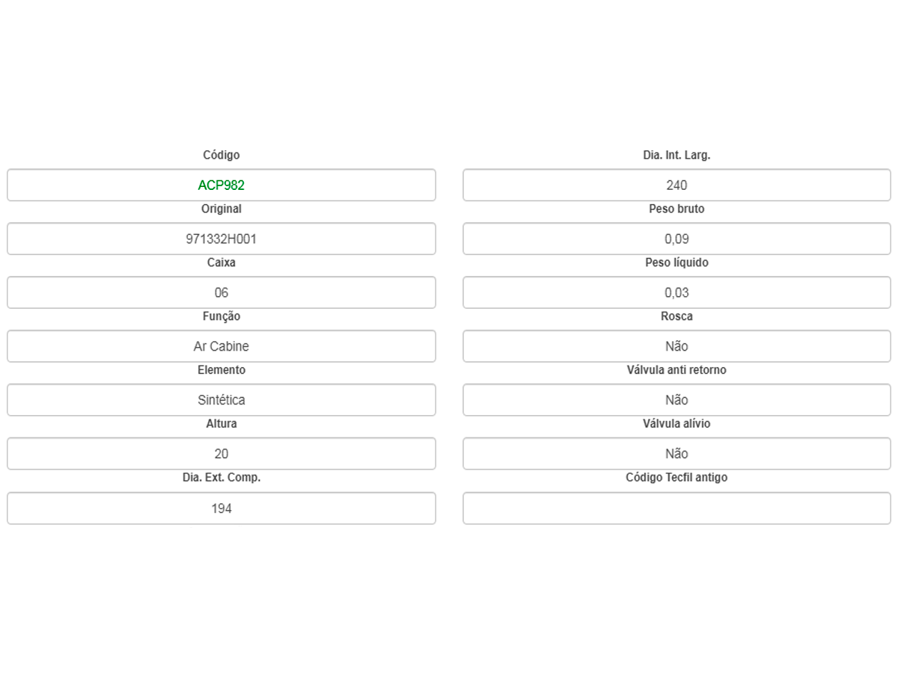
Task: Click the Código Tecfil antigo label
Action: coord(676,478)
